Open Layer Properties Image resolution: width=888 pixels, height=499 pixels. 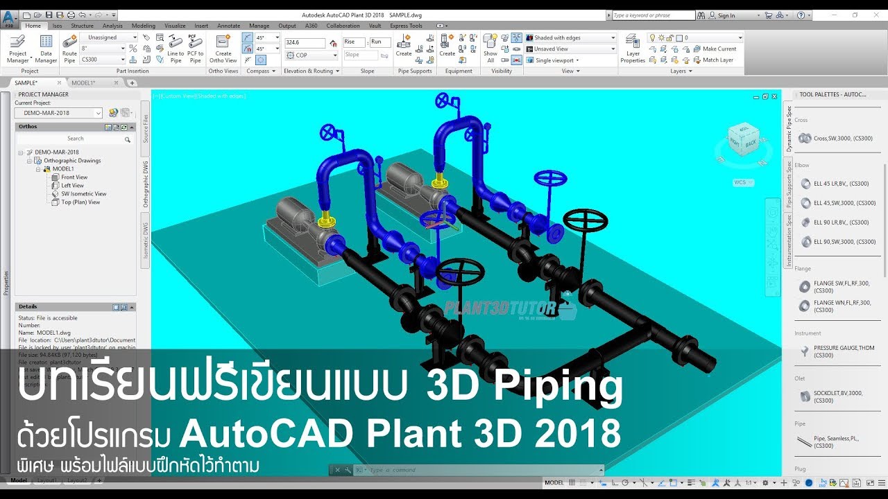633,49
